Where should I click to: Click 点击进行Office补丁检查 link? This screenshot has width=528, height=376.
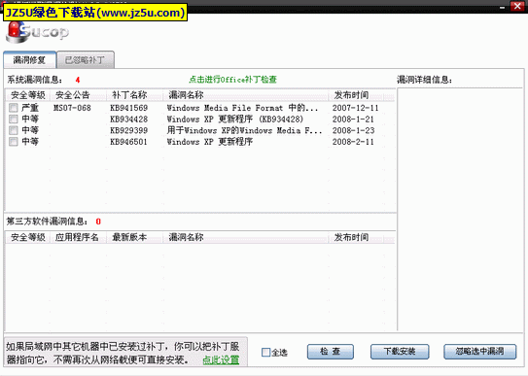tap(232, 80)
